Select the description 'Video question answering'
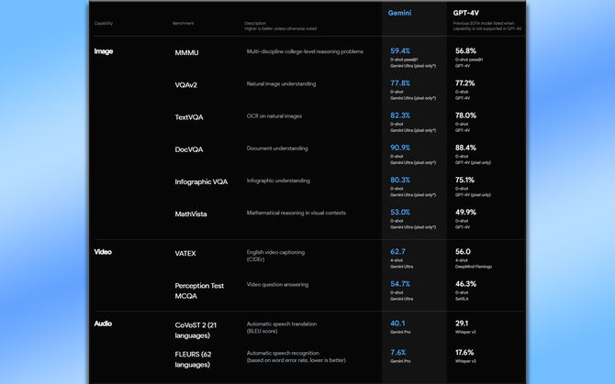 click(277, 285)
